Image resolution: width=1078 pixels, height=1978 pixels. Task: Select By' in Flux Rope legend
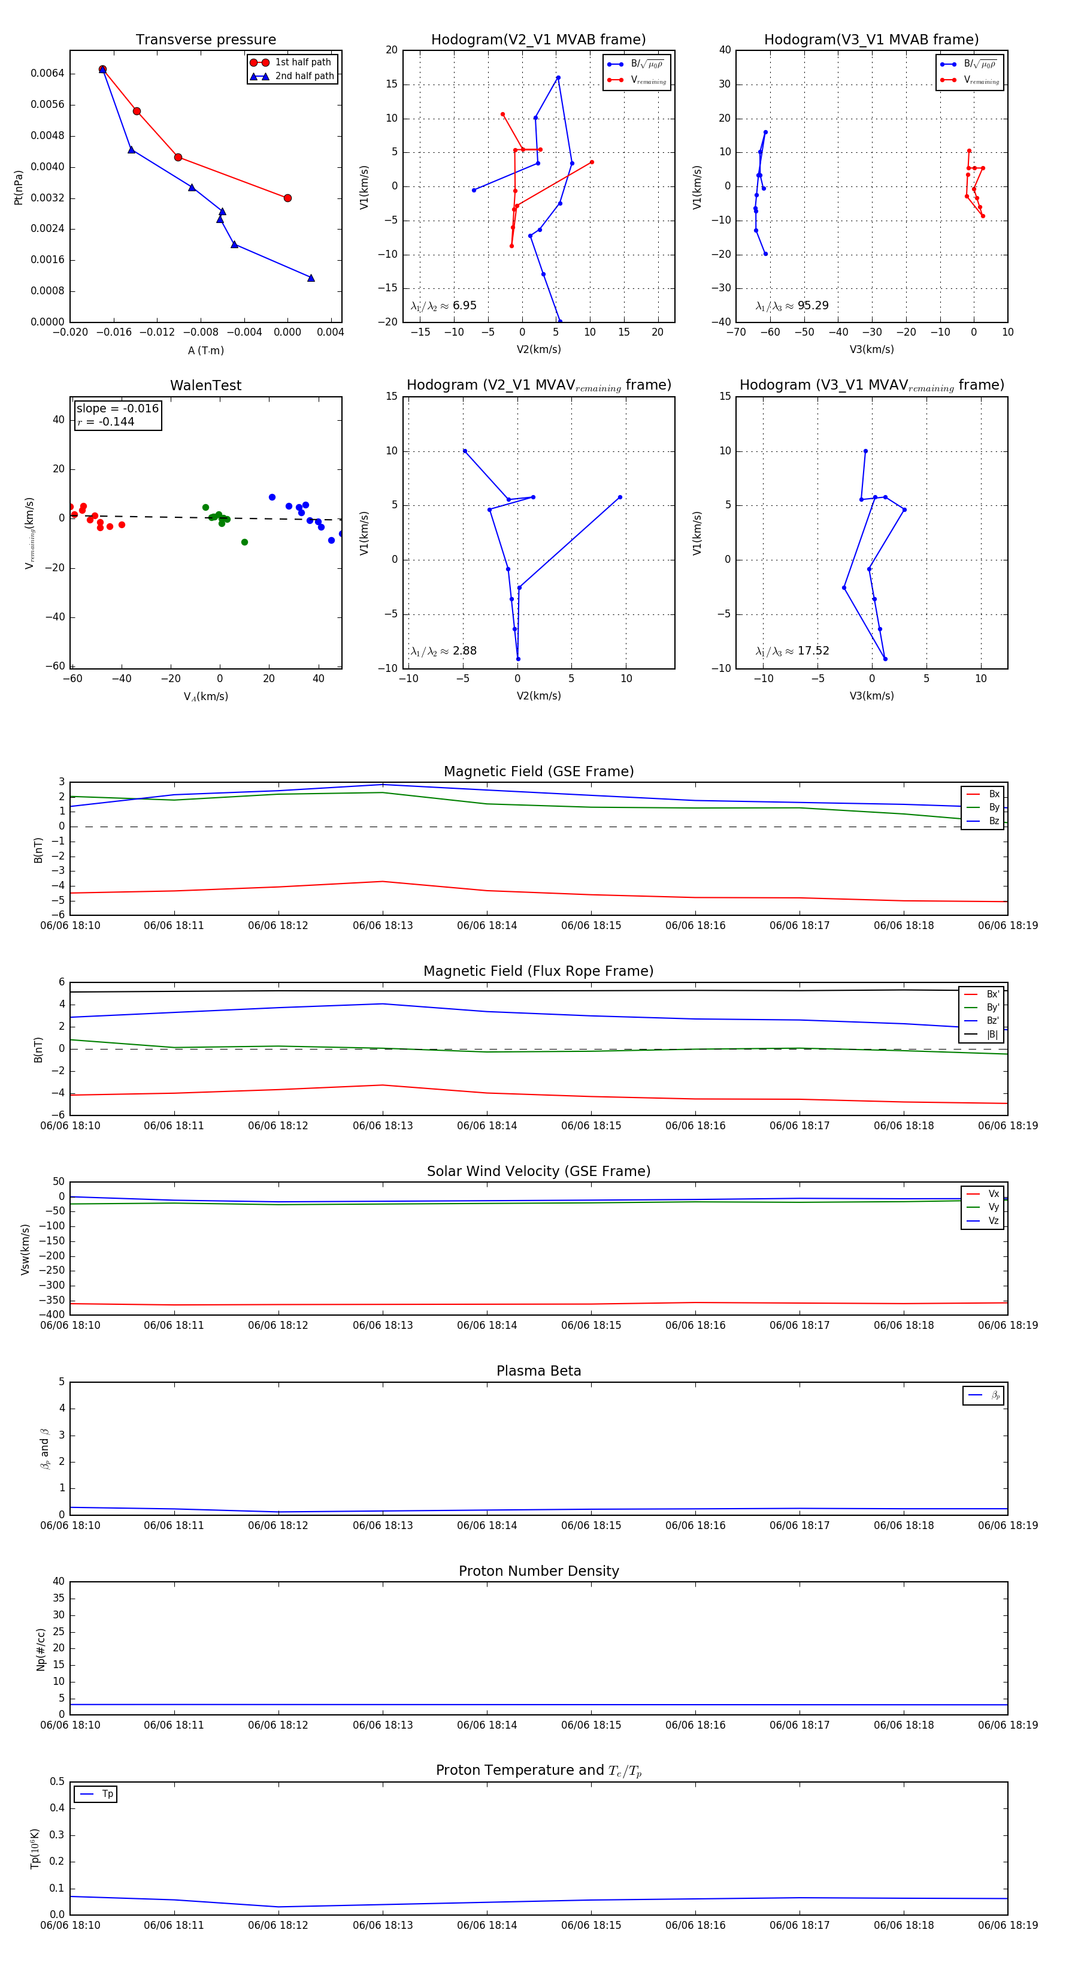(982, 1008)
